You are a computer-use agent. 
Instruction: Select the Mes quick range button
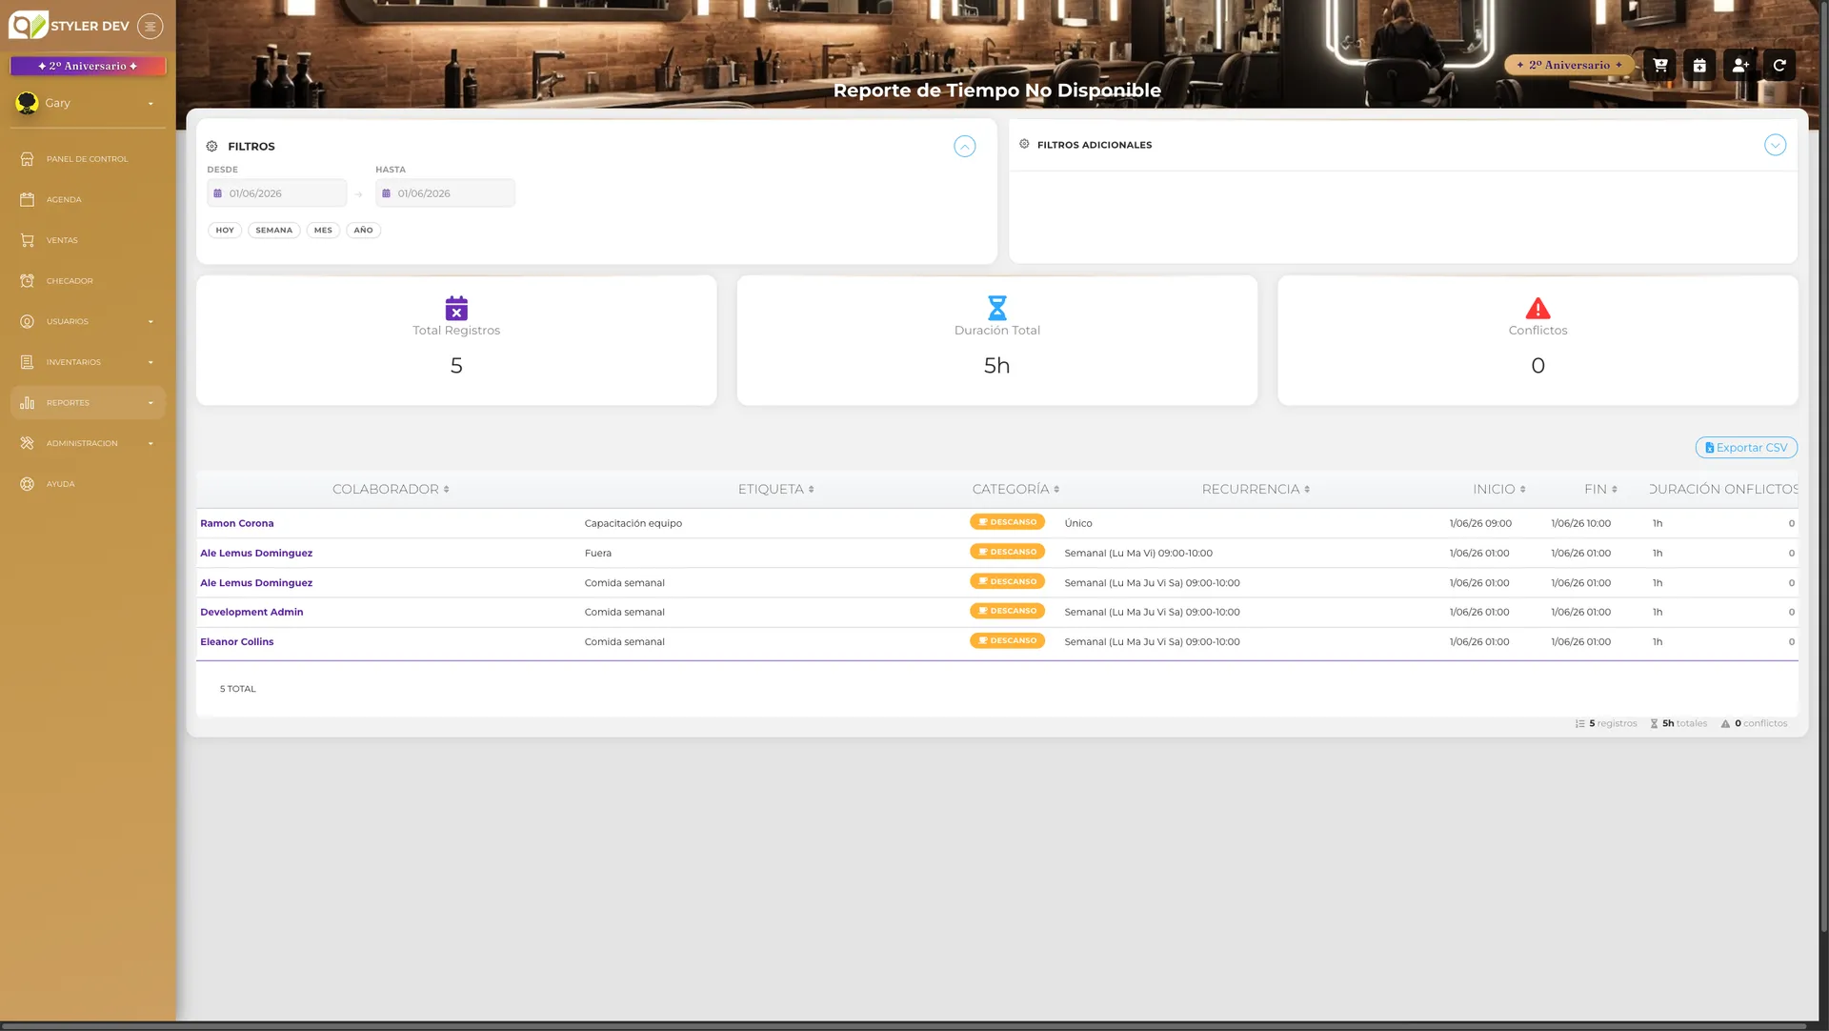pos(323,231)
